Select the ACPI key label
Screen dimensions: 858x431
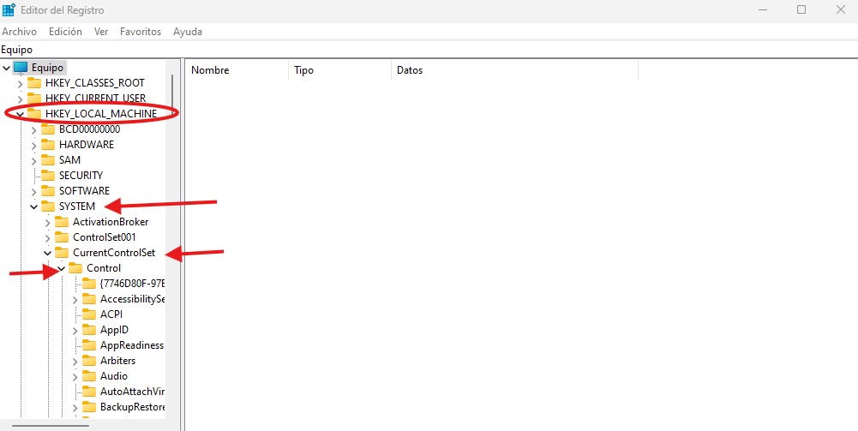(x=111, y=314)
